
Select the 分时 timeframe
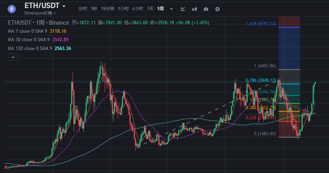[x=83, y=8]
